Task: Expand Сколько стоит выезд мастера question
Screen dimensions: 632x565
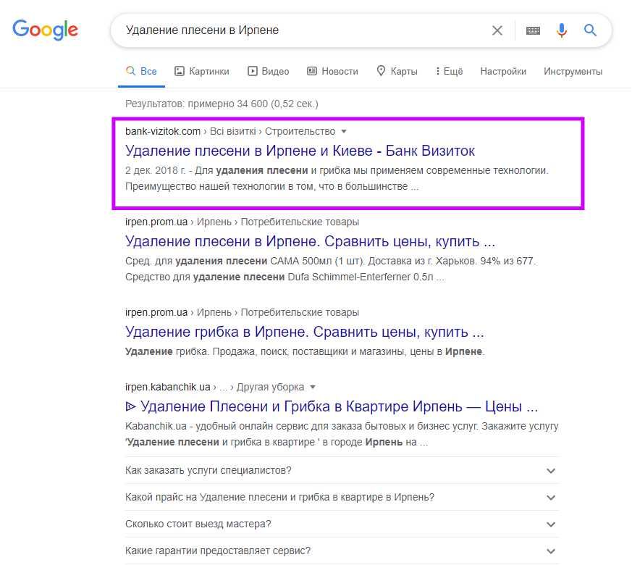Action: pos(551,524)
